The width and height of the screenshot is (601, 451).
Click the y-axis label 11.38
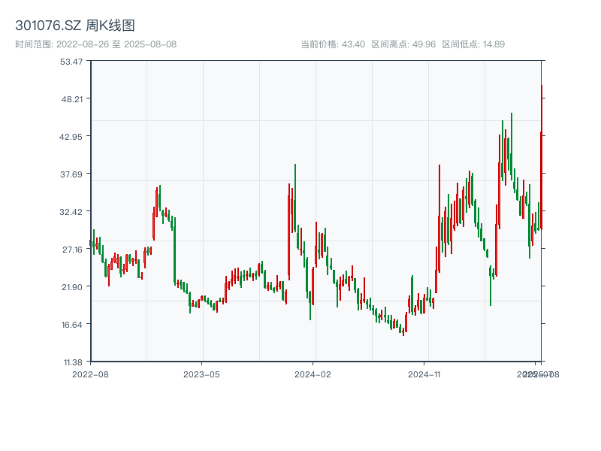73,362
